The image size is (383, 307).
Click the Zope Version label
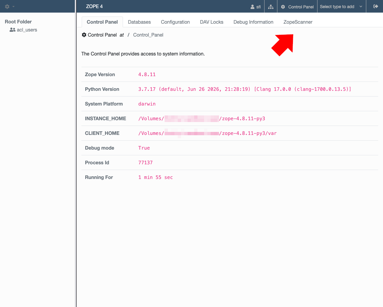(x=100, y=74)
